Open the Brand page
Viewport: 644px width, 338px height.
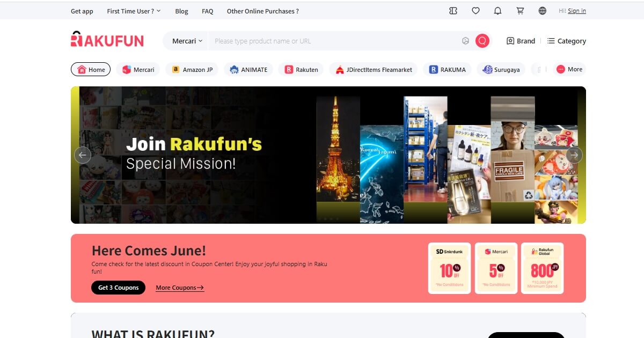click(521, 41)
